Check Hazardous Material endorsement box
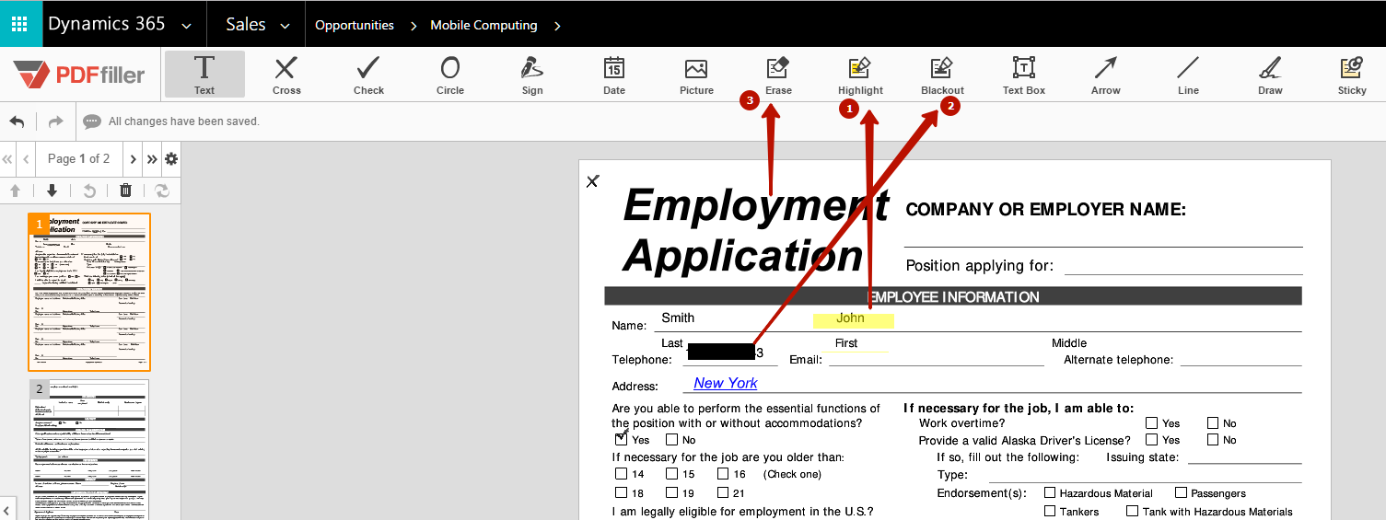Image resolution: width=1386 pixels, height=520 pixels. point(1050,493)
